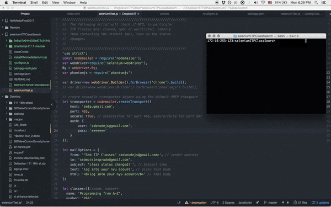Screen dimensions: 331x207
Task: Open nyuSignin.js in the tree view
Action: (22, 63)
